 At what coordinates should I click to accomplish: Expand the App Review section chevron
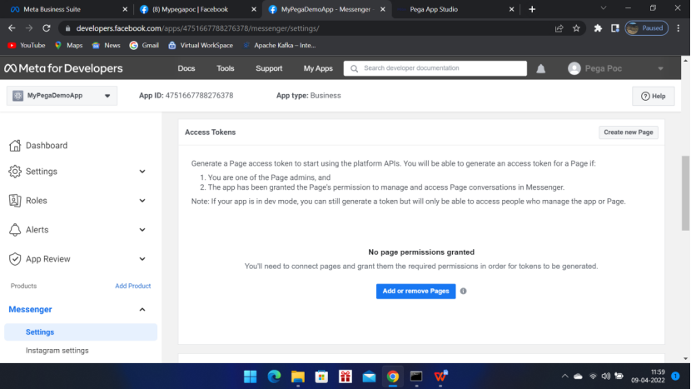point(142,259)
